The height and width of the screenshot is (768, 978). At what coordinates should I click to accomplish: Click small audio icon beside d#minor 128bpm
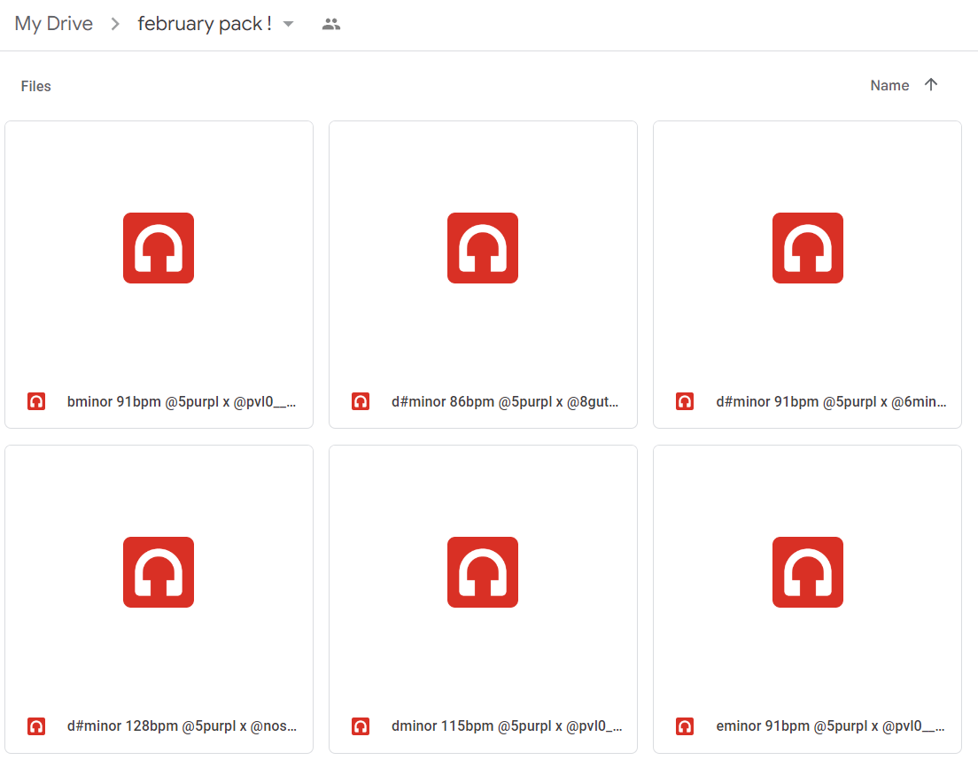click(36, 726)
